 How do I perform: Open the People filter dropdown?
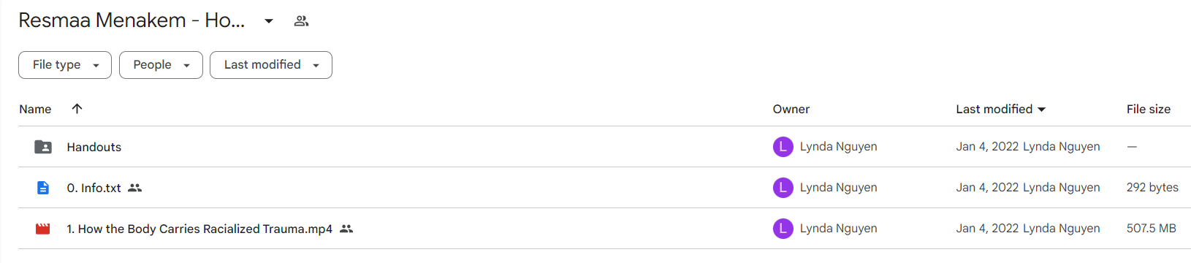161,65
